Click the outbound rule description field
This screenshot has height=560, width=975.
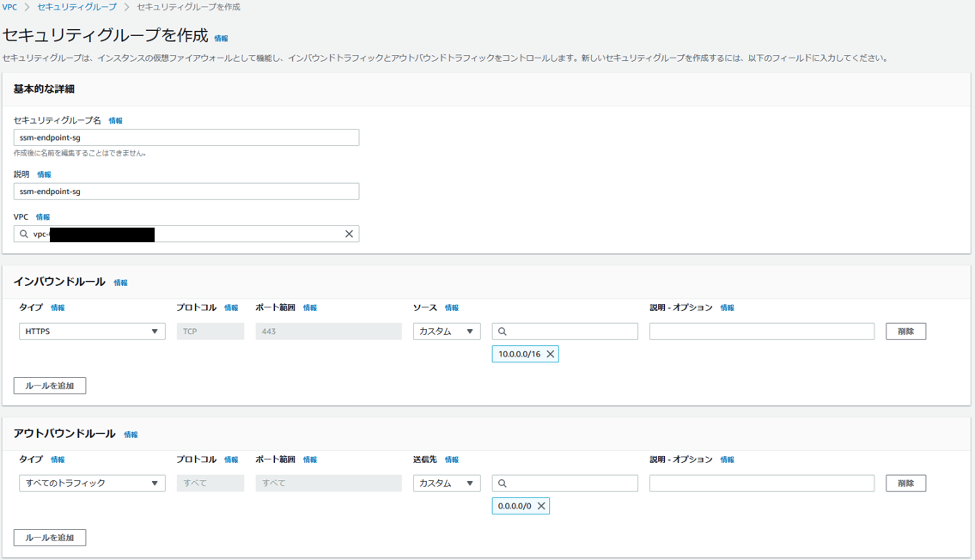762,483
